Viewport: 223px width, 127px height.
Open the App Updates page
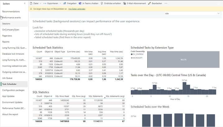[x=8, y=96]
